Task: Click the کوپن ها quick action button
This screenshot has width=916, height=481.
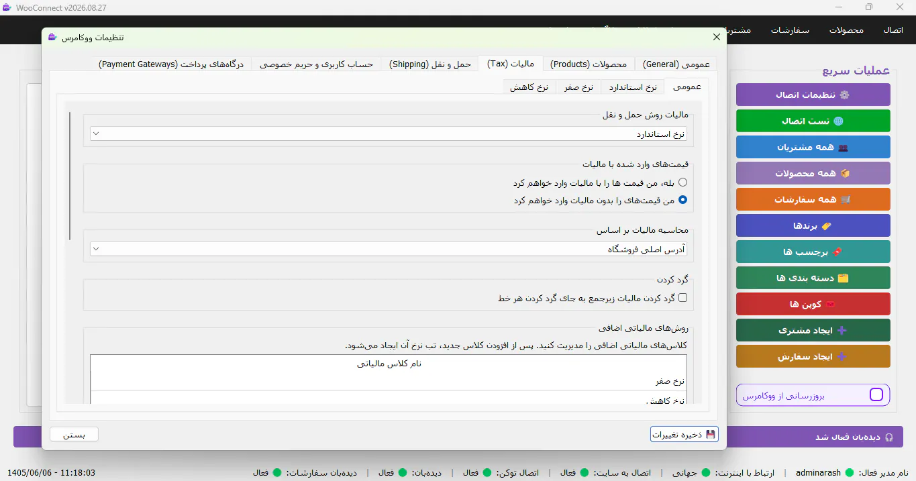Action: (x=813, y=304)
